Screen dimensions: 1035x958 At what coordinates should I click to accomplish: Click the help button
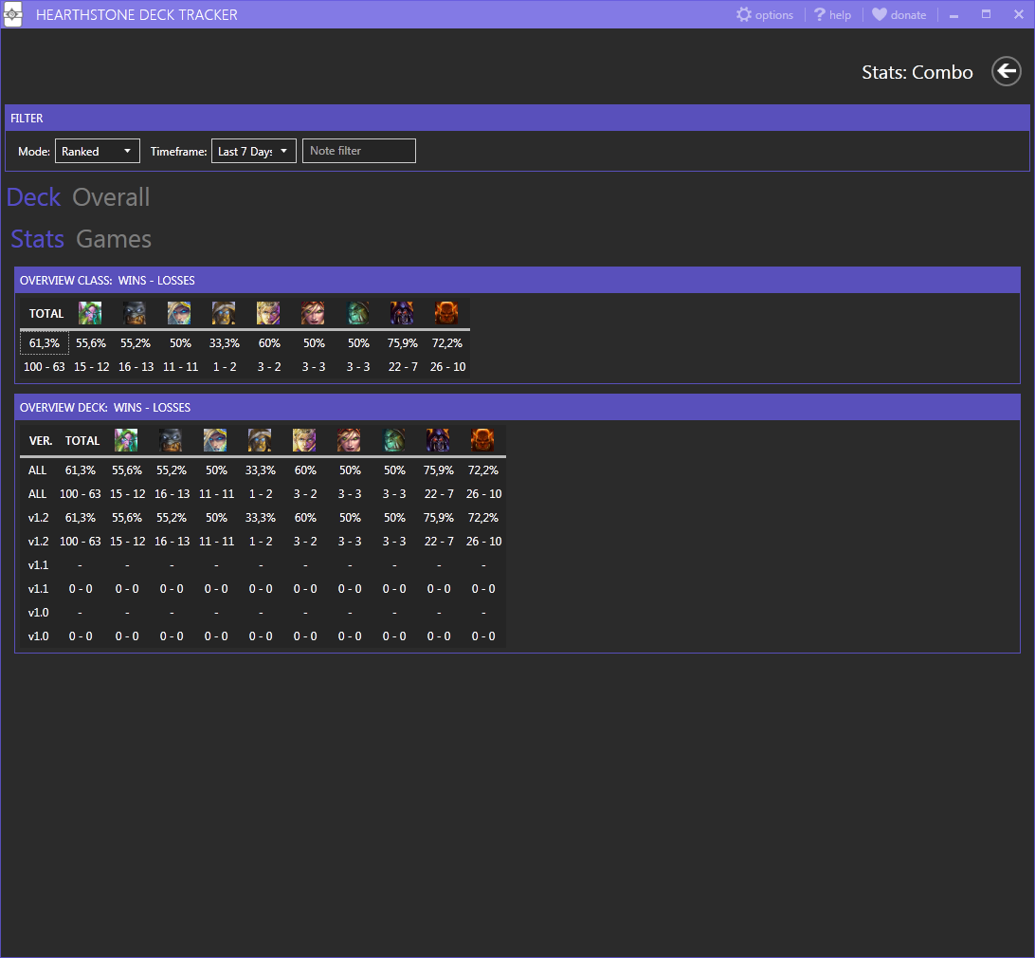[832, 15]
